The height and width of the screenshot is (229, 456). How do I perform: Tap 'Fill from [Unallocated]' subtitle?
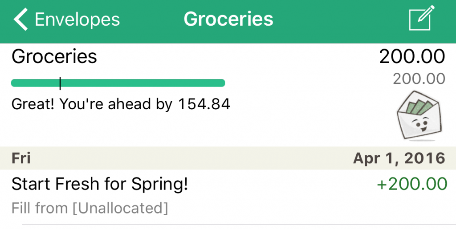click(90, 208)
